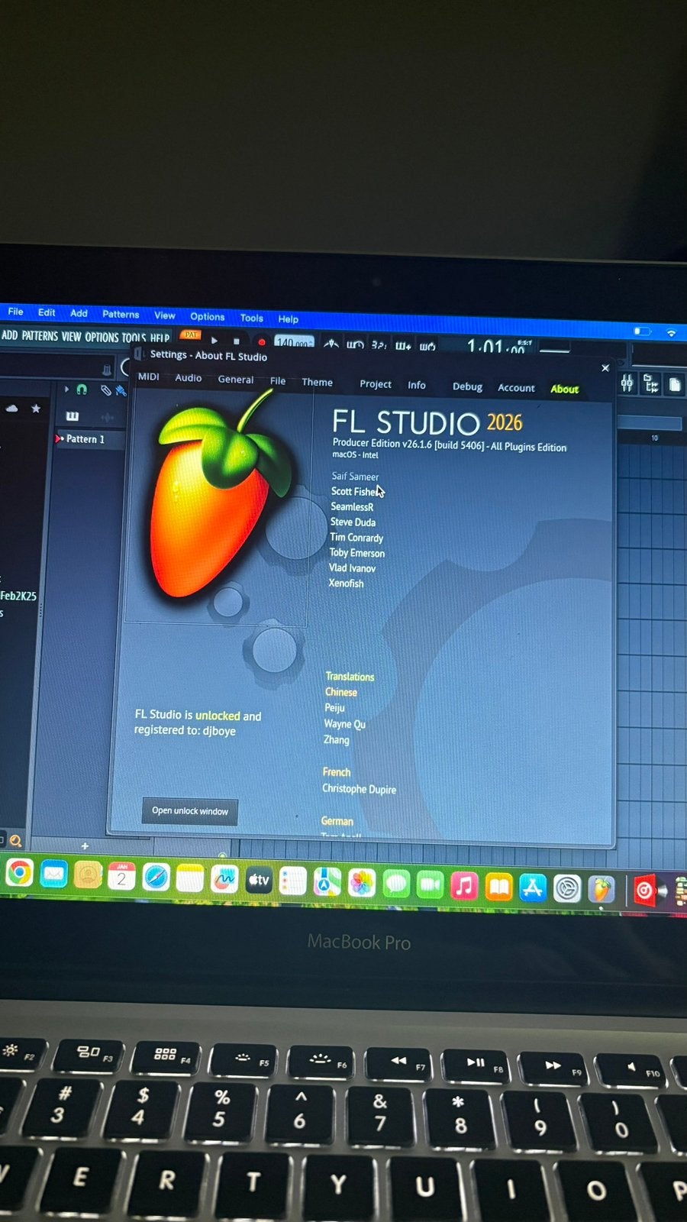The width and height of the screenshot is (687, 1222).
Task: Open the Music app in the Dock
Action: click(463, 886)
